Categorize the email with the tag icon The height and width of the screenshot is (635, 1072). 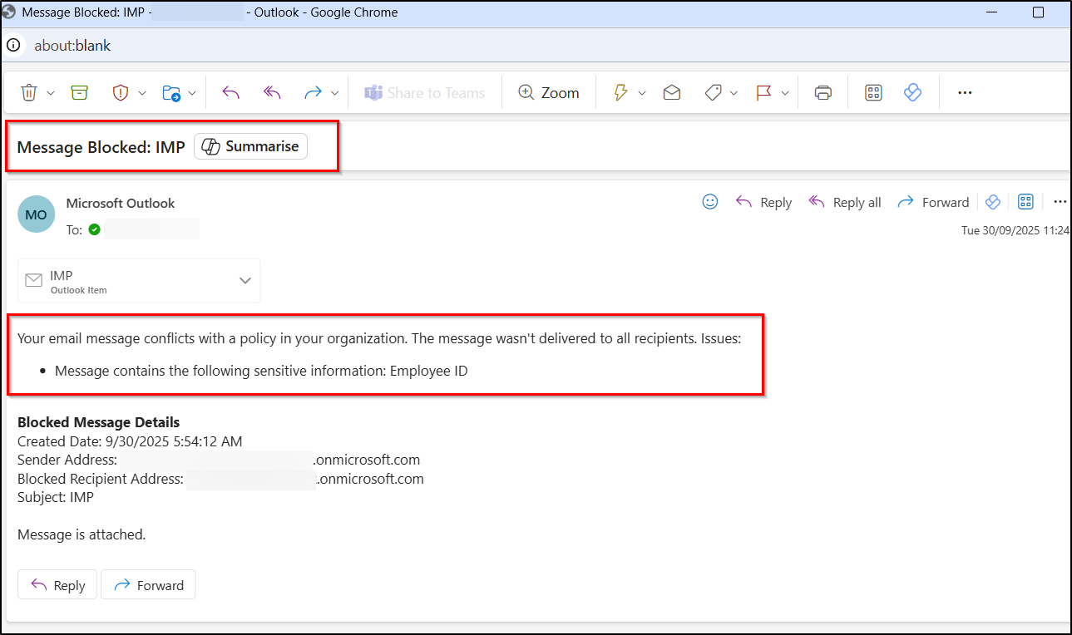pyautogui.click(x=714, y=92)
